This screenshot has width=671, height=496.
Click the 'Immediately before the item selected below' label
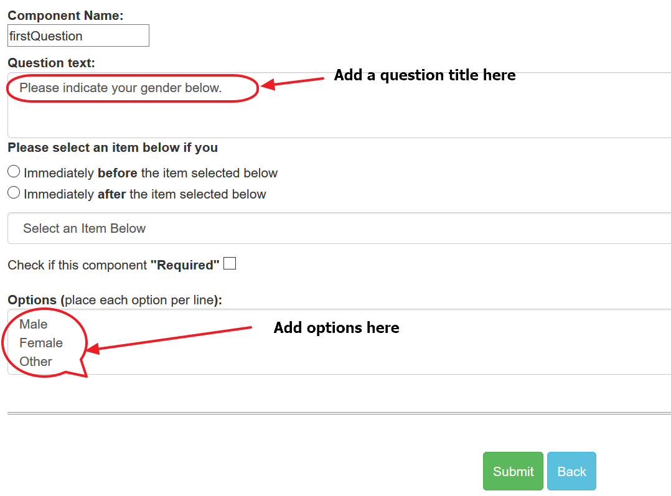[x=151, y=173]
